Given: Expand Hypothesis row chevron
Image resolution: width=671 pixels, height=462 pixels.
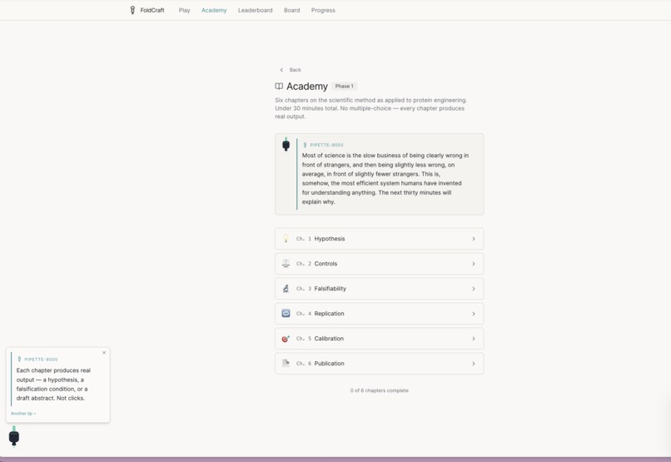Looking at the screenshot, I should click(474, 239).
